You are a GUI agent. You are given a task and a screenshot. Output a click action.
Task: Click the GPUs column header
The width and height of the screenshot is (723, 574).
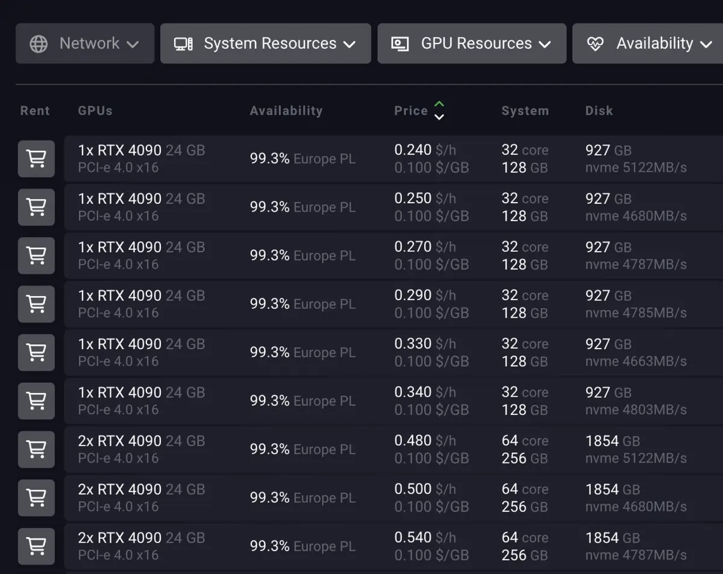coord(95,110)
